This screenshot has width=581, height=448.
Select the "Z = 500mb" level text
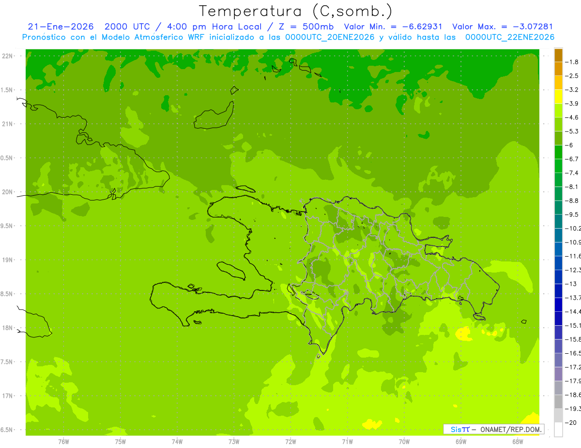click(306, 27)
